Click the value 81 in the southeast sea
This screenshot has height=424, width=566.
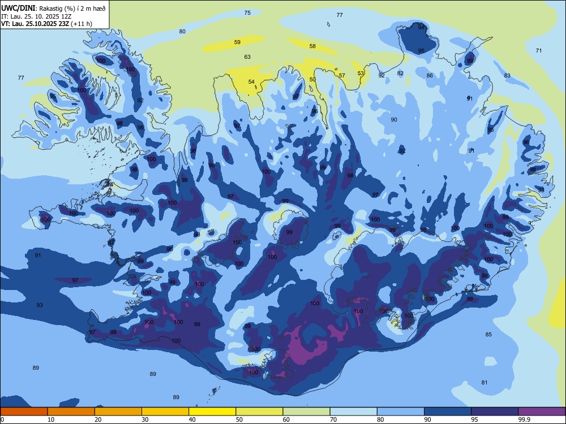point(484,383)
